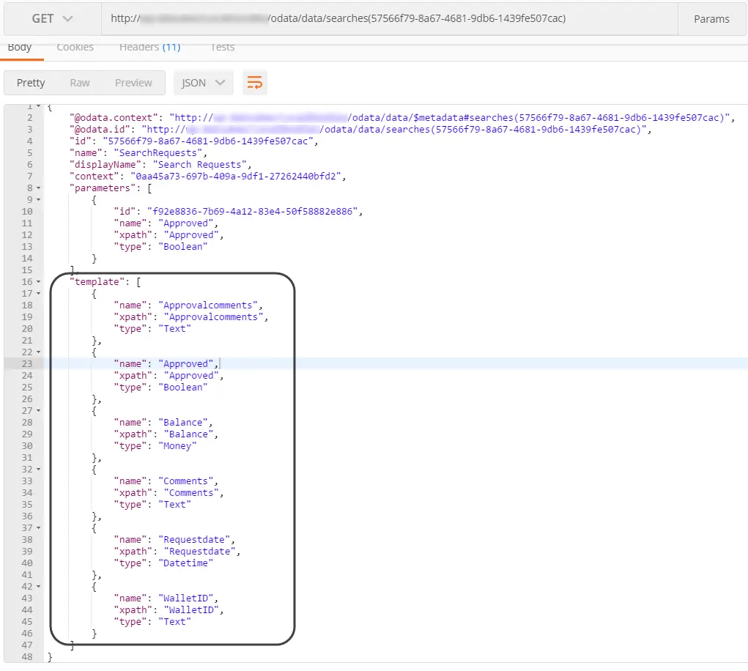Collapse the Requestdate object at line 37
748x671 pixels.
click(39, 528)
